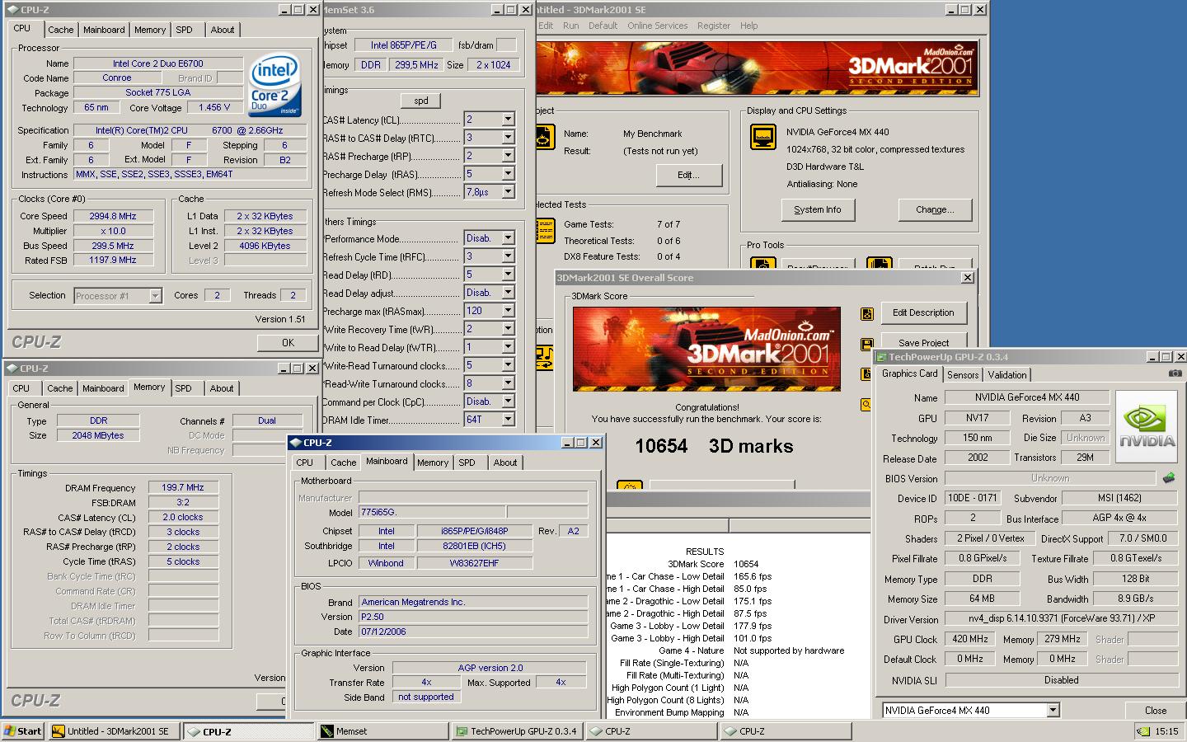This screenshot has height=742, width=1187.
Task: Click the floppy disk icon beside Save Project
Action: (866, 344)
